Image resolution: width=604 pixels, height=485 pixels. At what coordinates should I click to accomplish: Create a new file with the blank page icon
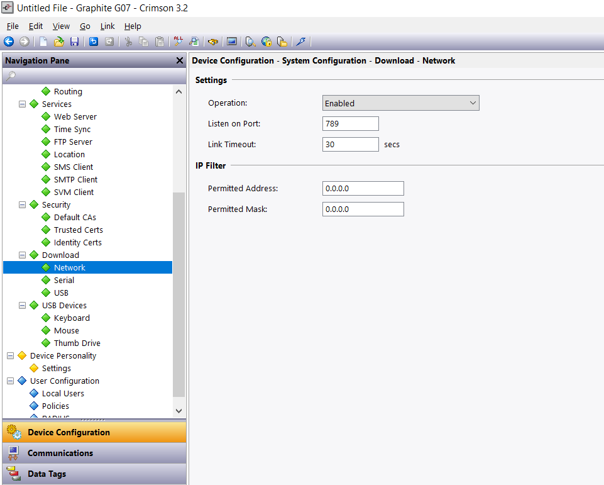[x=43, y=42]
